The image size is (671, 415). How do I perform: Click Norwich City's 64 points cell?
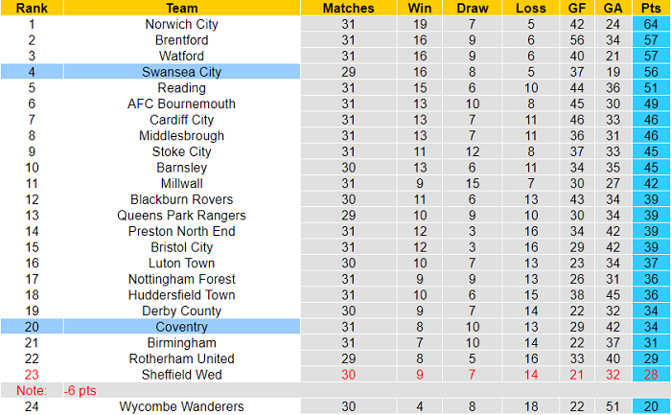pos(651,24)
